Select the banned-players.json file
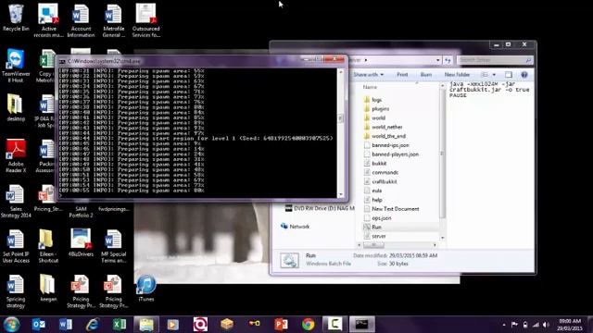 [391, 154]
